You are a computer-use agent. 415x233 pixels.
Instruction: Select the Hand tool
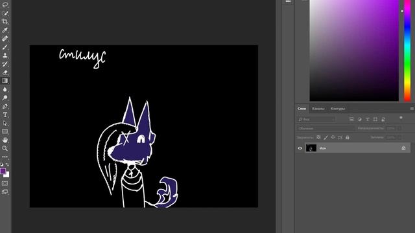[x=5, y=140]
